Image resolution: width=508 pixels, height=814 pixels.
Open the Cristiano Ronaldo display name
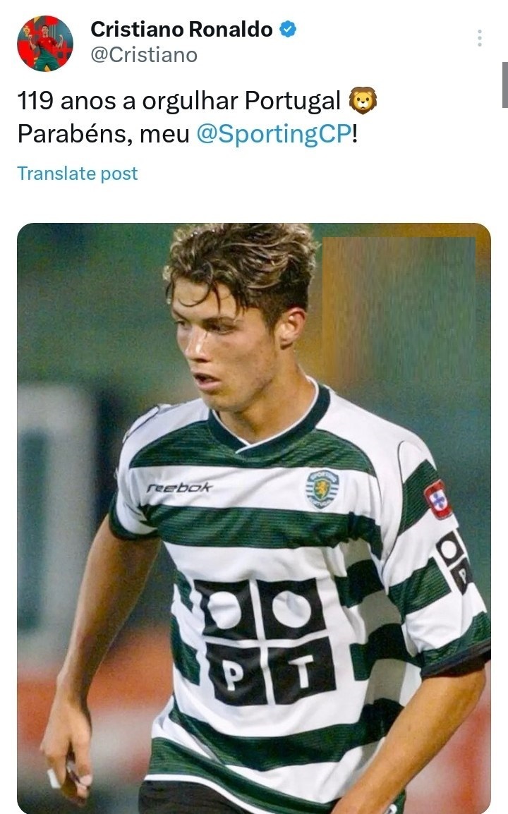(181, 29)
